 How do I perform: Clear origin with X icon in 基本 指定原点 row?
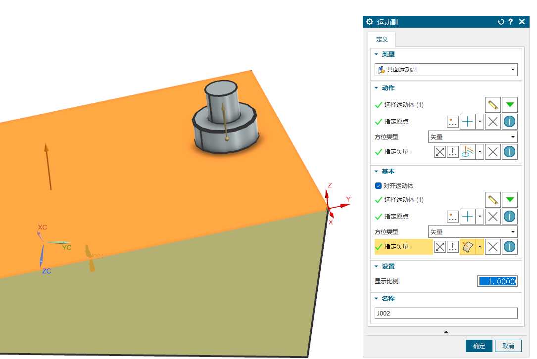click(492, 217)
